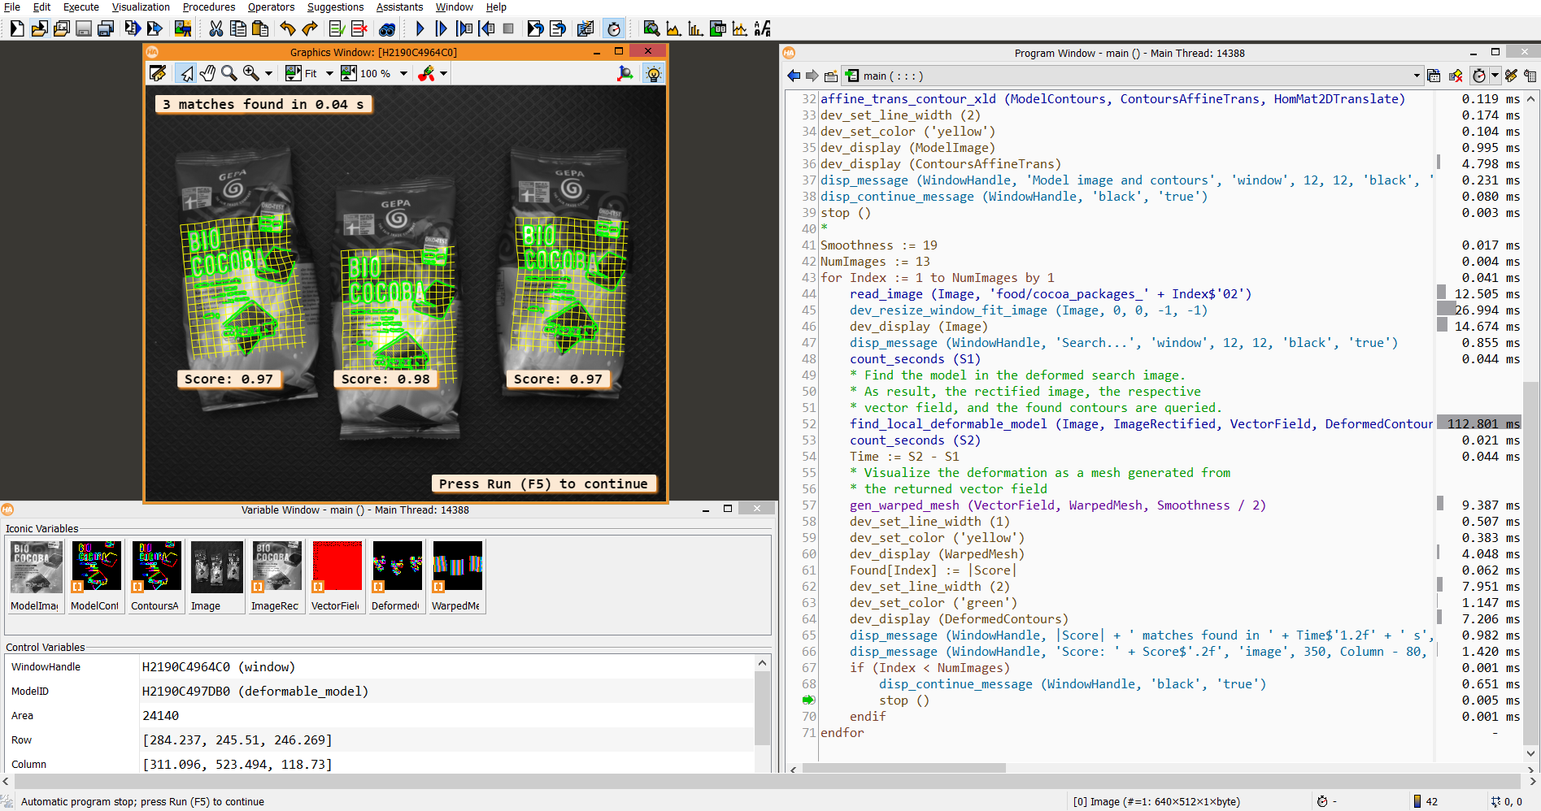Toggle the arrow select mode in Graphics Window
This screenshot has width=1541, height=811.
[x=187, y=73]
